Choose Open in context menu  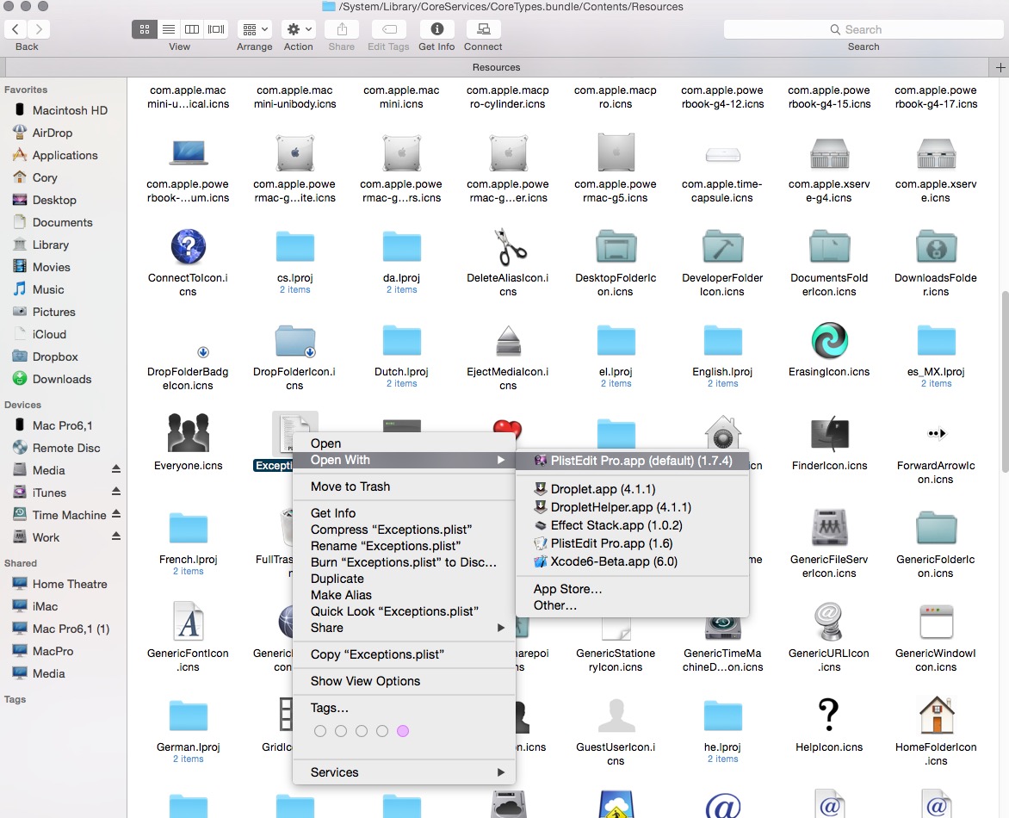coord(404,443)
